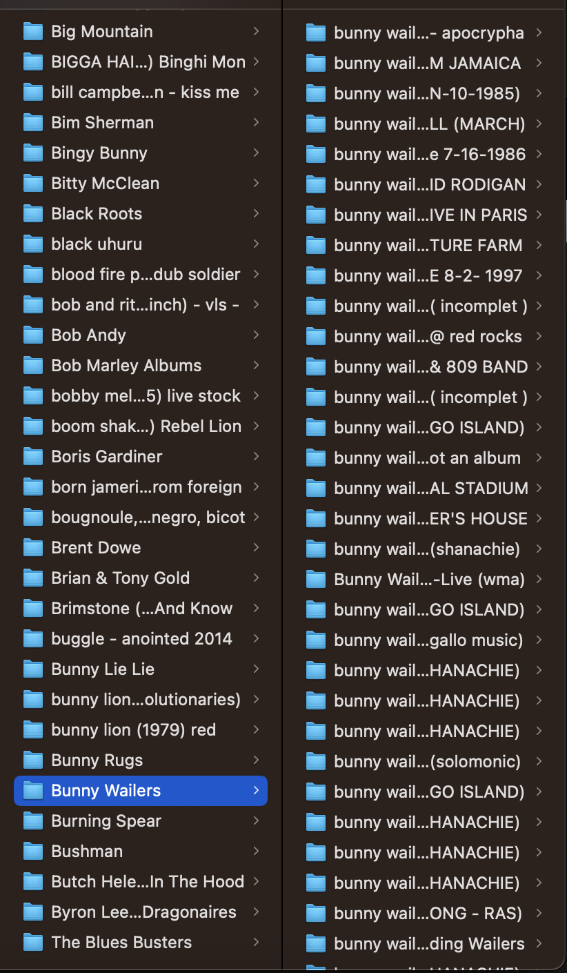
Task: Click the Burning Spear folder icon
Action: 33,821
